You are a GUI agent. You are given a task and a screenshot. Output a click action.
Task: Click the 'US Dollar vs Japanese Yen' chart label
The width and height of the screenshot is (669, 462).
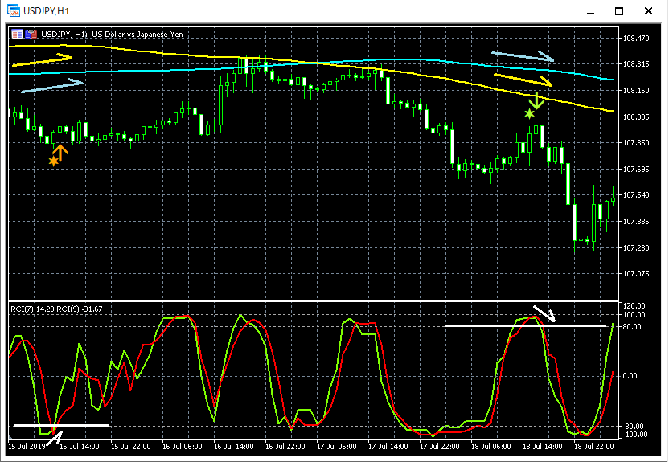137,34
